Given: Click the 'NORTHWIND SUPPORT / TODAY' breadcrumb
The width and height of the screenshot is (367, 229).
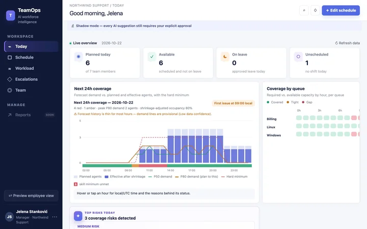Looking at the screenshot, I should (x=97, y=6).
